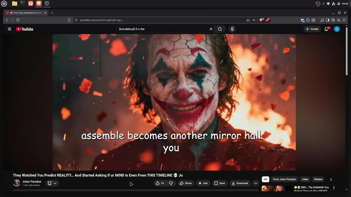Open the shield icon in system tray
The image size is (351, 197).
tap(328, 4)
